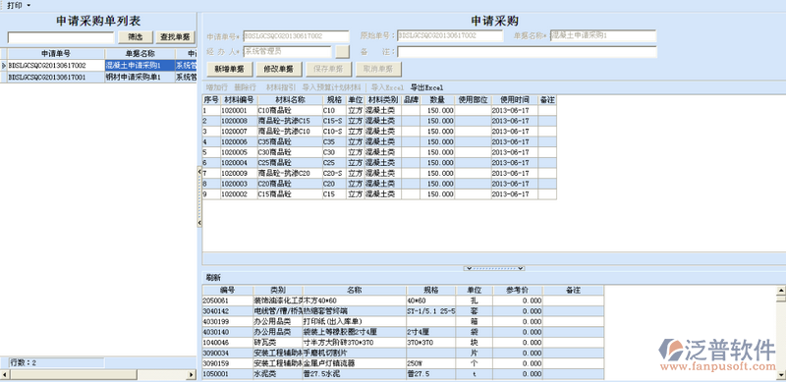Click the right arrow of left panel scrollbar
Viewport: 786px width, 382px height.
[191, 374]
